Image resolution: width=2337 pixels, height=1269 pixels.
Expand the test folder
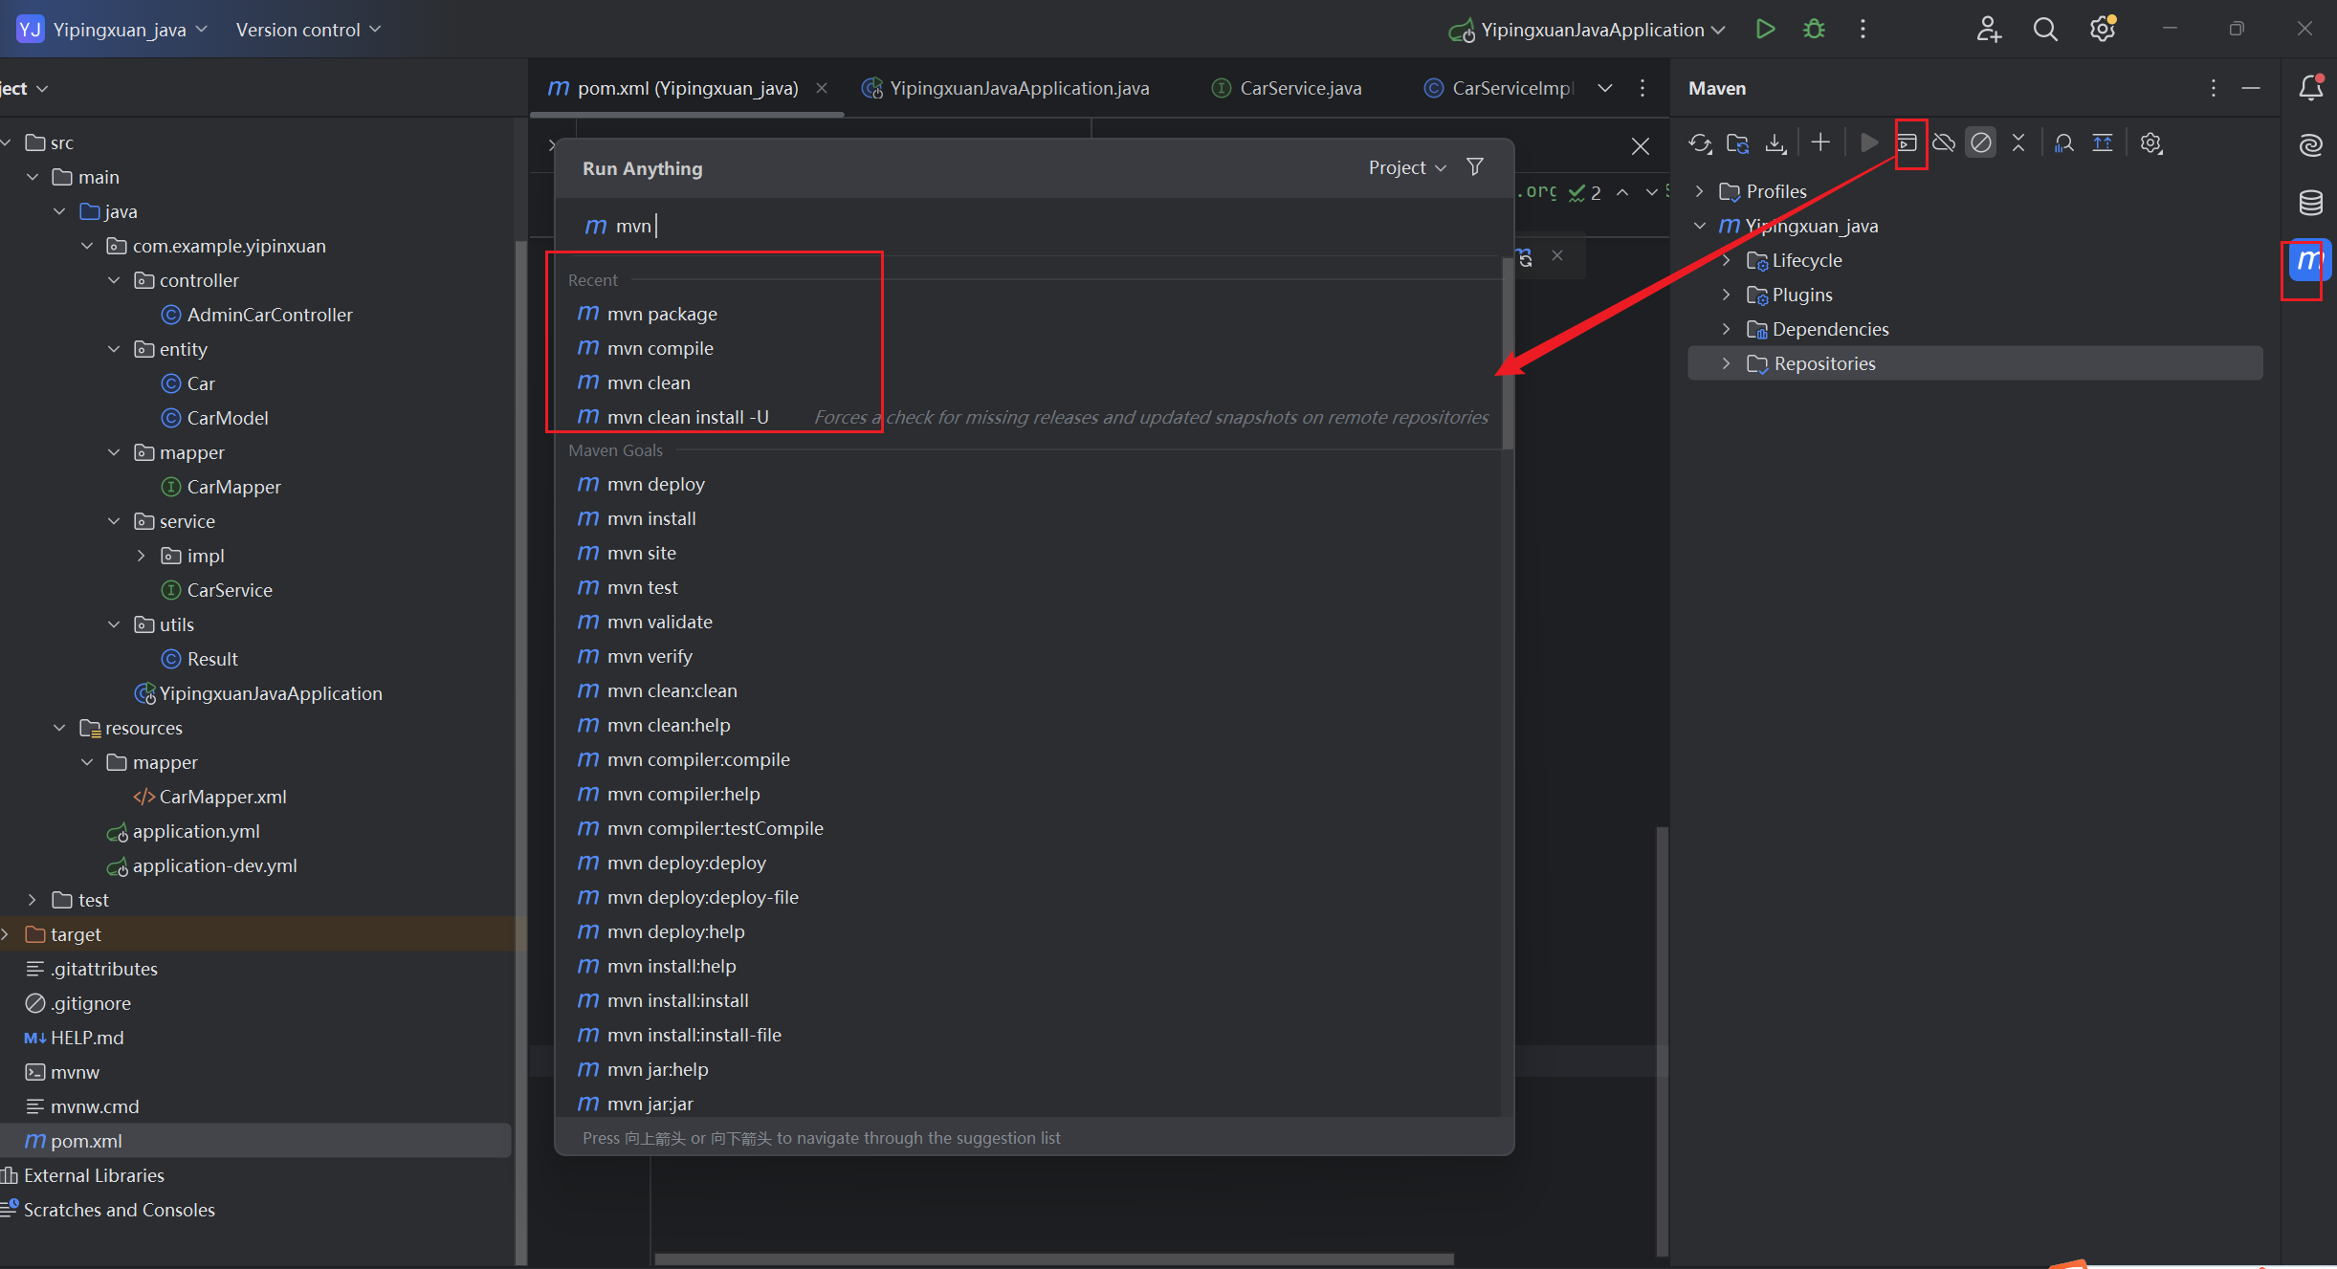point(33,900)
